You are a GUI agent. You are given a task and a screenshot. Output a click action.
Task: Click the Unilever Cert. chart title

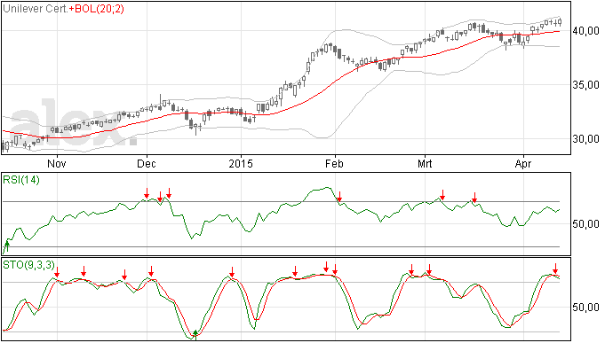[36, 9]
